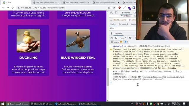This screenshot has width=189, height=106.
Task: Switch to VS Code window in taskbar
Action: [x=65, y=104]
